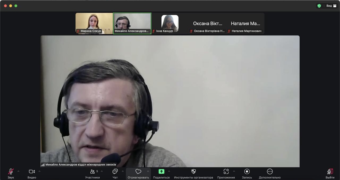Open the Чат panel
This screenshot has width=340, height=180.
(x=115, y=174)
